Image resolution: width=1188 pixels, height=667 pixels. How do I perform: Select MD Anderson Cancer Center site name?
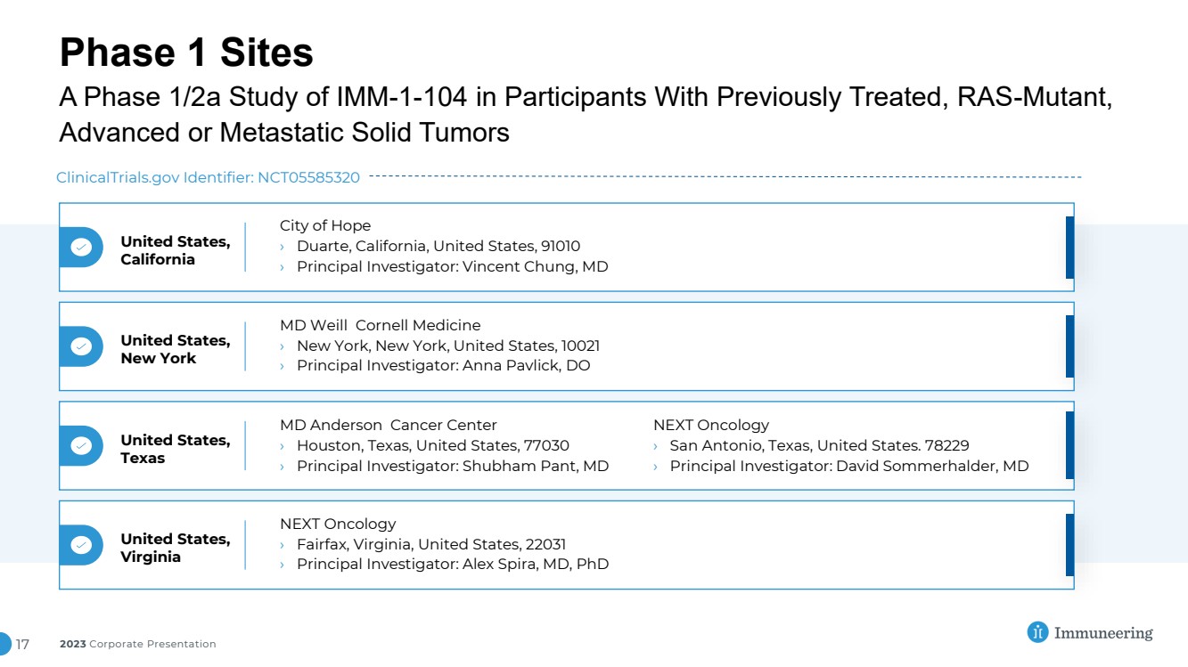389,425
